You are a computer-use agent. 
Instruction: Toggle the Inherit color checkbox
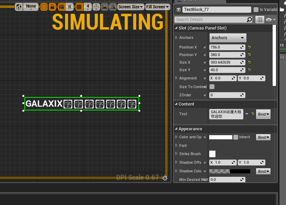(236, 137)
